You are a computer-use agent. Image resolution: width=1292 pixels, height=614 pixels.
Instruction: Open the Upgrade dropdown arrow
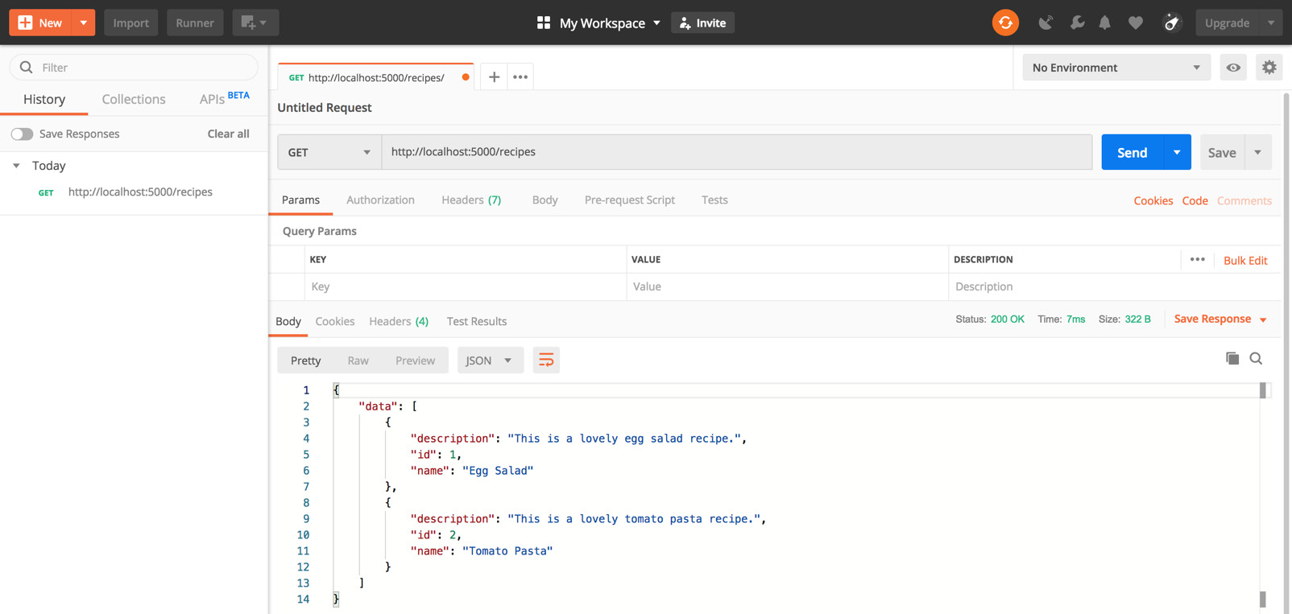click(1271, 23)
